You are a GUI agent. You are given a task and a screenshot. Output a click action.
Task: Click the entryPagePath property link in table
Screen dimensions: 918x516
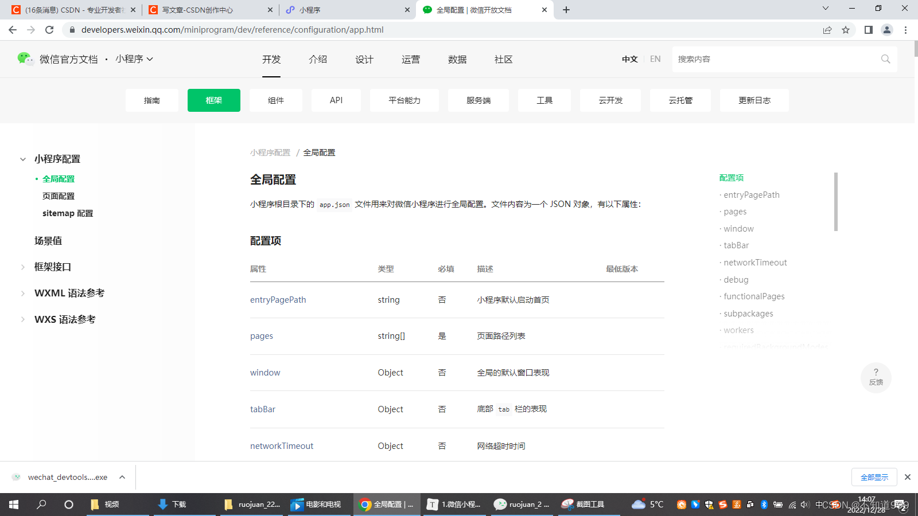tap(278, 300)
